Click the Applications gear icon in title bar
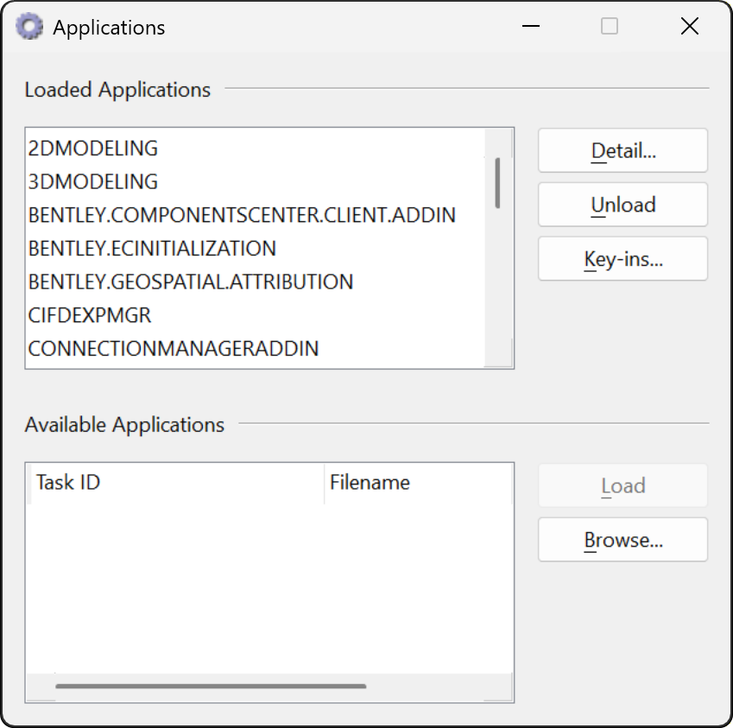This screenshot has height=728, width=733. (29, 27)
